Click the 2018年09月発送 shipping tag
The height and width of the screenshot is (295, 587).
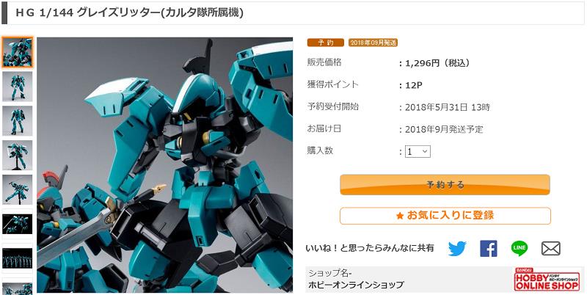point(373,43)
